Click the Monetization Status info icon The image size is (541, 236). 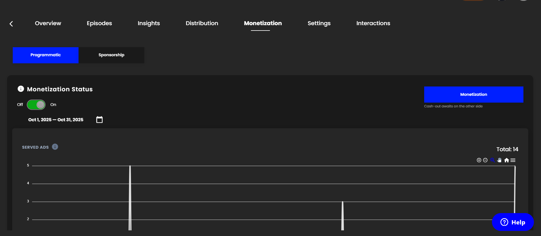pos(21,89)
